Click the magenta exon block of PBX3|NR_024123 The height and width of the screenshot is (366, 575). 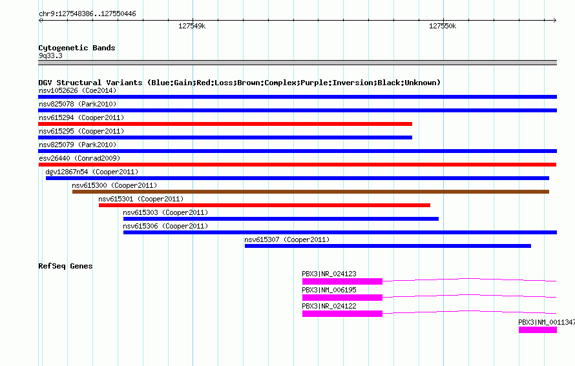[x=342, y=281]
